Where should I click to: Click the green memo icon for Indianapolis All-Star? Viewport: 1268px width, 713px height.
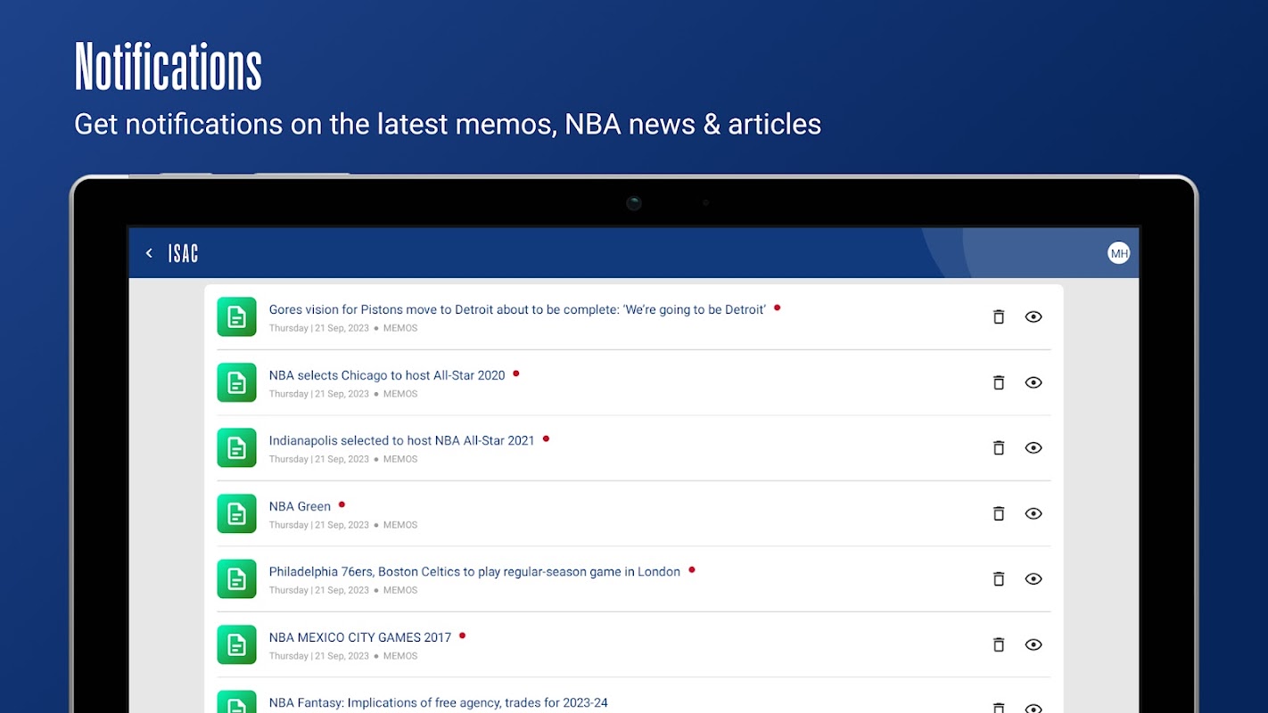tap(236, 447)
